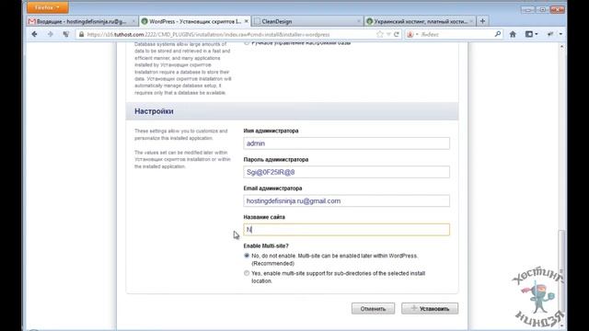The width and height of the screenshot is (589, 331).
Task: Click the site name field
Action: (x=346, y=230)
